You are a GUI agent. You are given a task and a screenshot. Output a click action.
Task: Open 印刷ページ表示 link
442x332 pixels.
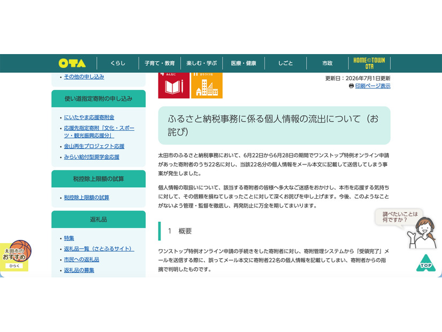[x=372, y=86]
